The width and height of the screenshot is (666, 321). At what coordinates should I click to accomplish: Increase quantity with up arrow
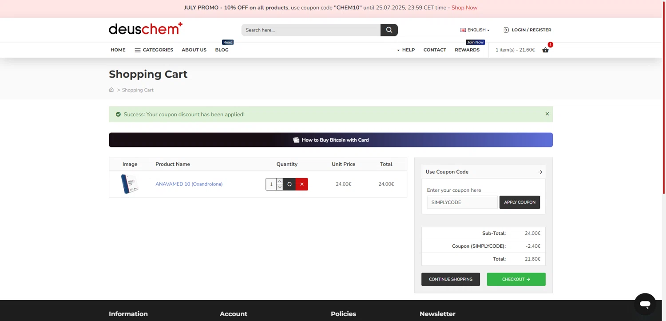279,181
